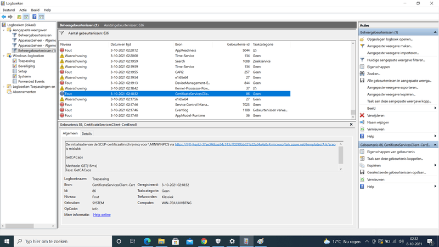Open the Actie menu

pyautogui.click(x=22, y=10)
